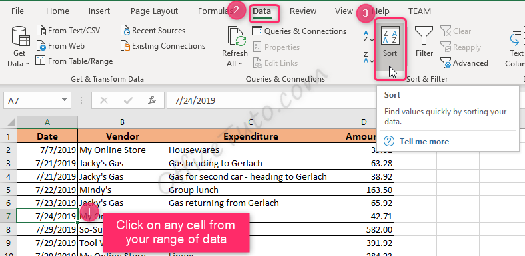The height and width of the screenshot is (256, 525).
Task: Switch to the Home tab
Action: point(57,11)
